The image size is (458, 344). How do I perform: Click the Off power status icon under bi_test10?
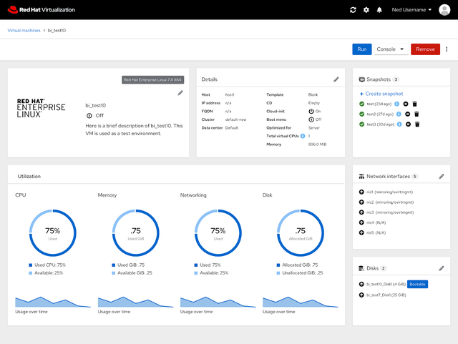[89, 116]
